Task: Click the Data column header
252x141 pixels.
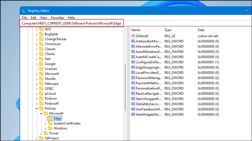Action: click(224, 30)
